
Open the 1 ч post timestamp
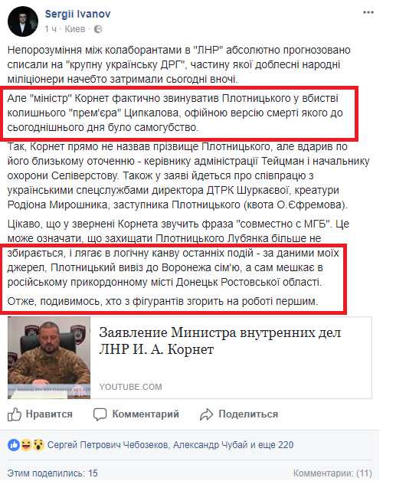(x=51, y=29)
